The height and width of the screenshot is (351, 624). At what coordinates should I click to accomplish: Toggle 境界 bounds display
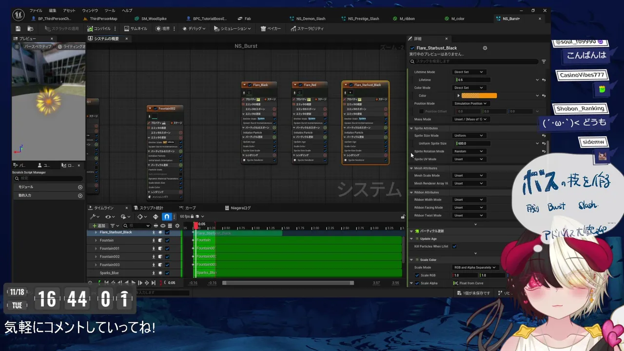coord(163,29)
